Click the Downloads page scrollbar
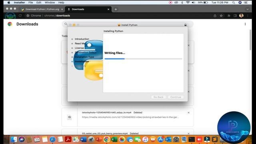 [x=250, y=40]
